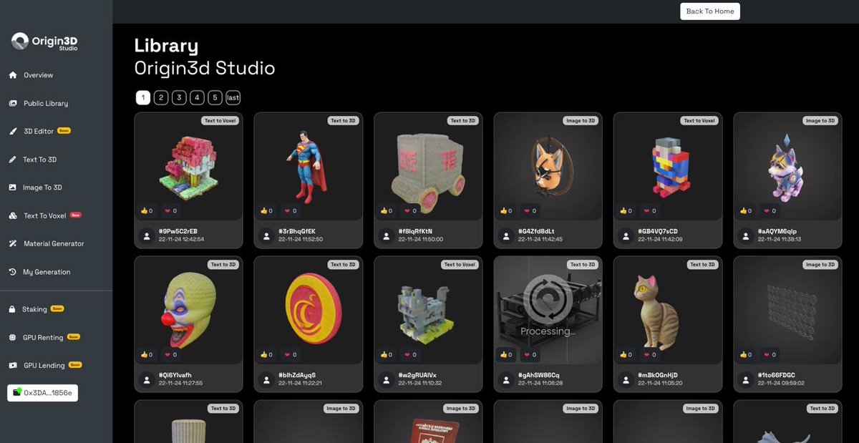
Task: Open My Generation in sidebar
Action: pyautogui.click(x=47, y=272)
